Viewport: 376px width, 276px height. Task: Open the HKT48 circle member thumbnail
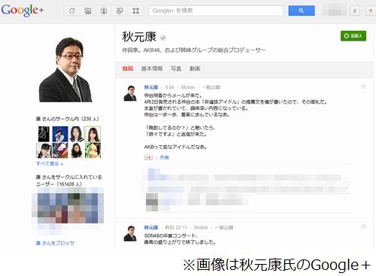(44, 134)
